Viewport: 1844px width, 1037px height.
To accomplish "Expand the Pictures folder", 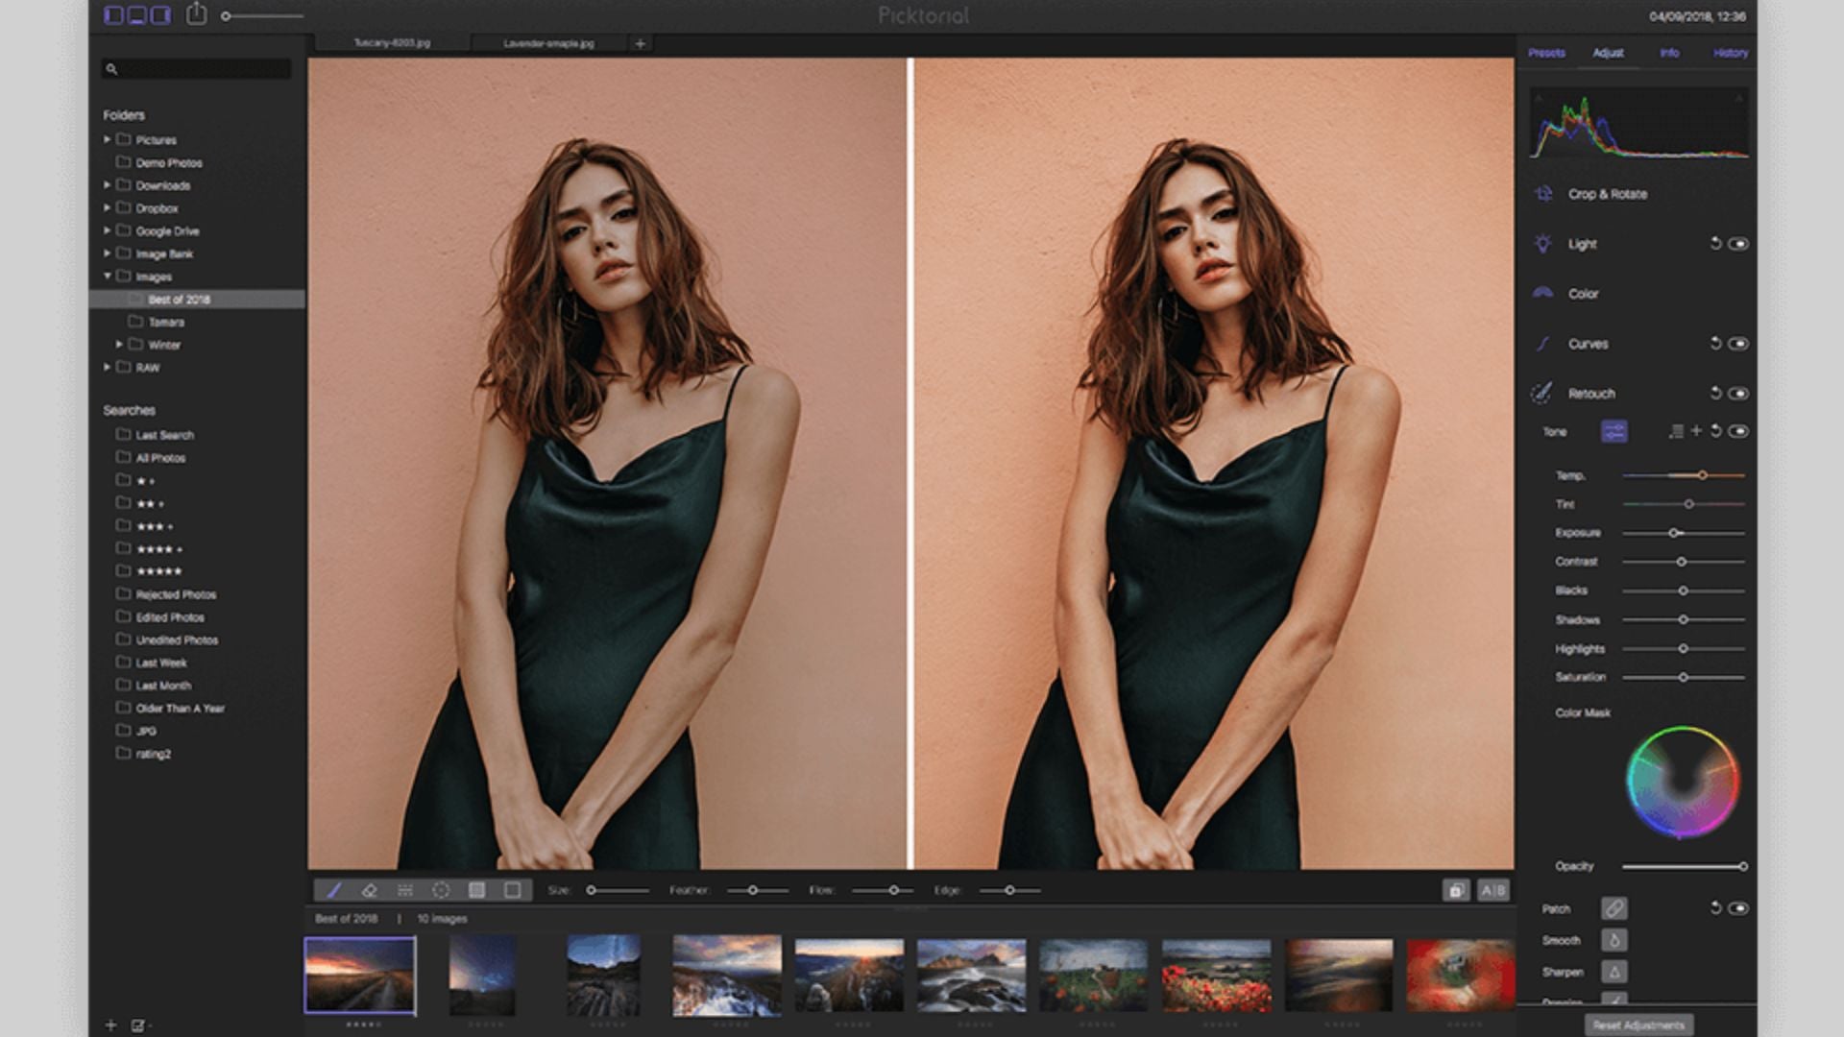I will tap(108, 139).
